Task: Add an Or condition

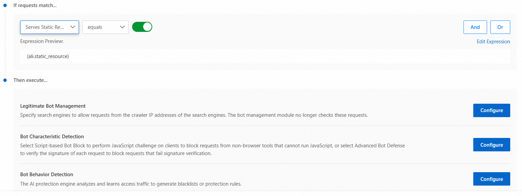Action: (500, 27)
